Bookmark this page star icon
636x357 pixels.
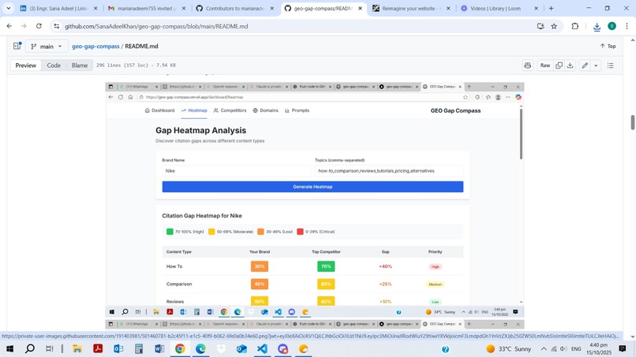(554, 26)
